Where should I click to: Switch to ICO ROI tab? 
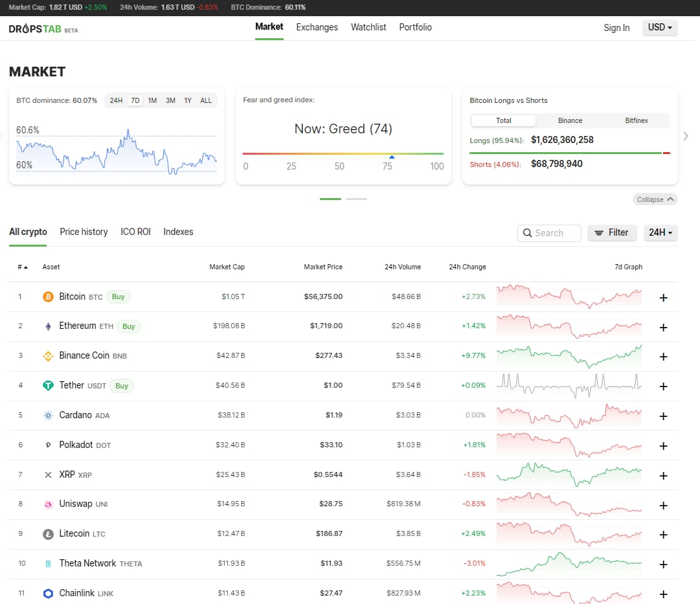pyautogui.click(x=136, y=232)
